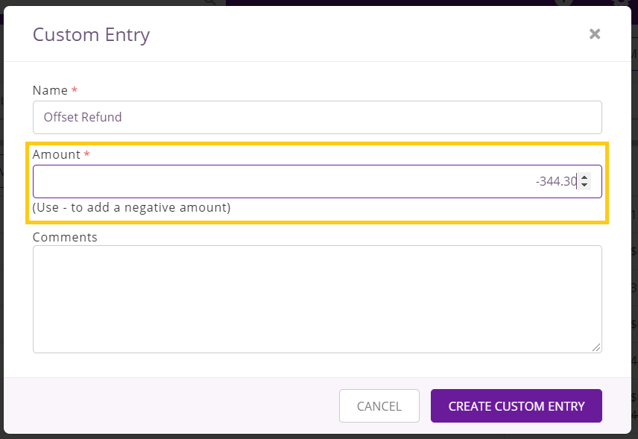Click inside the Comments text area
The image size is (638, 439).
pos(318,299)
